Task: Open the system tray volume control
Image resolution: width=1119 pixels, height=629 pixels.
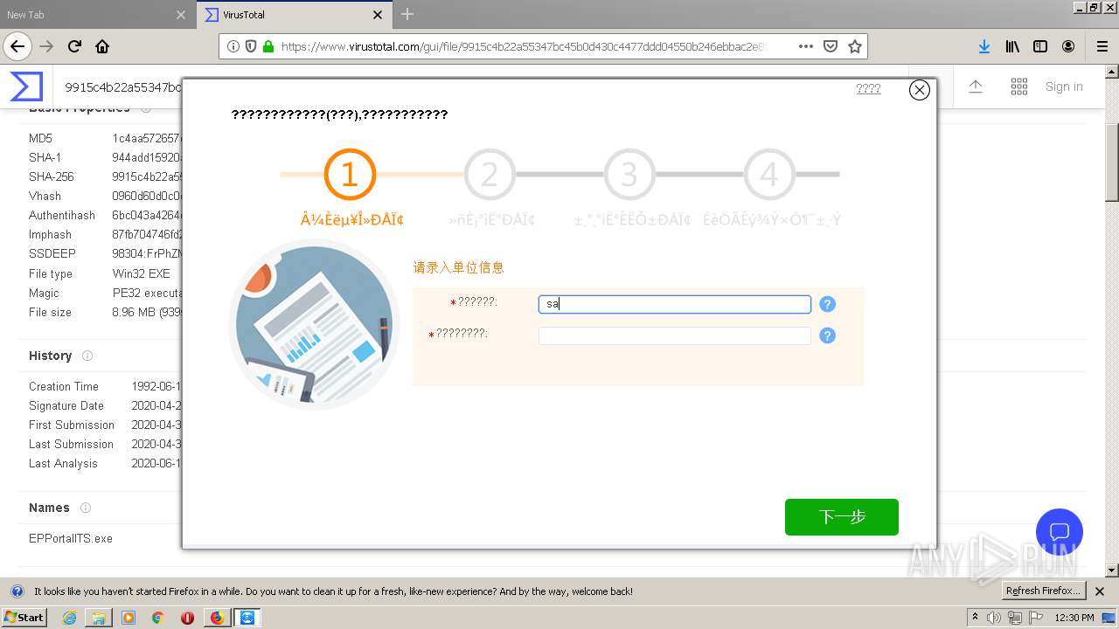Action: [x=995, y=618]
